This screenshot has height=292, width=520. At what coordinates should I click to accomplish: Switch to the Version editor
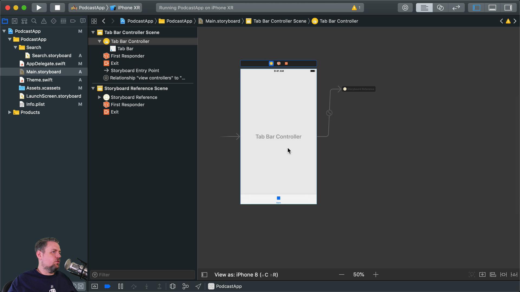(x=456, y=8)
